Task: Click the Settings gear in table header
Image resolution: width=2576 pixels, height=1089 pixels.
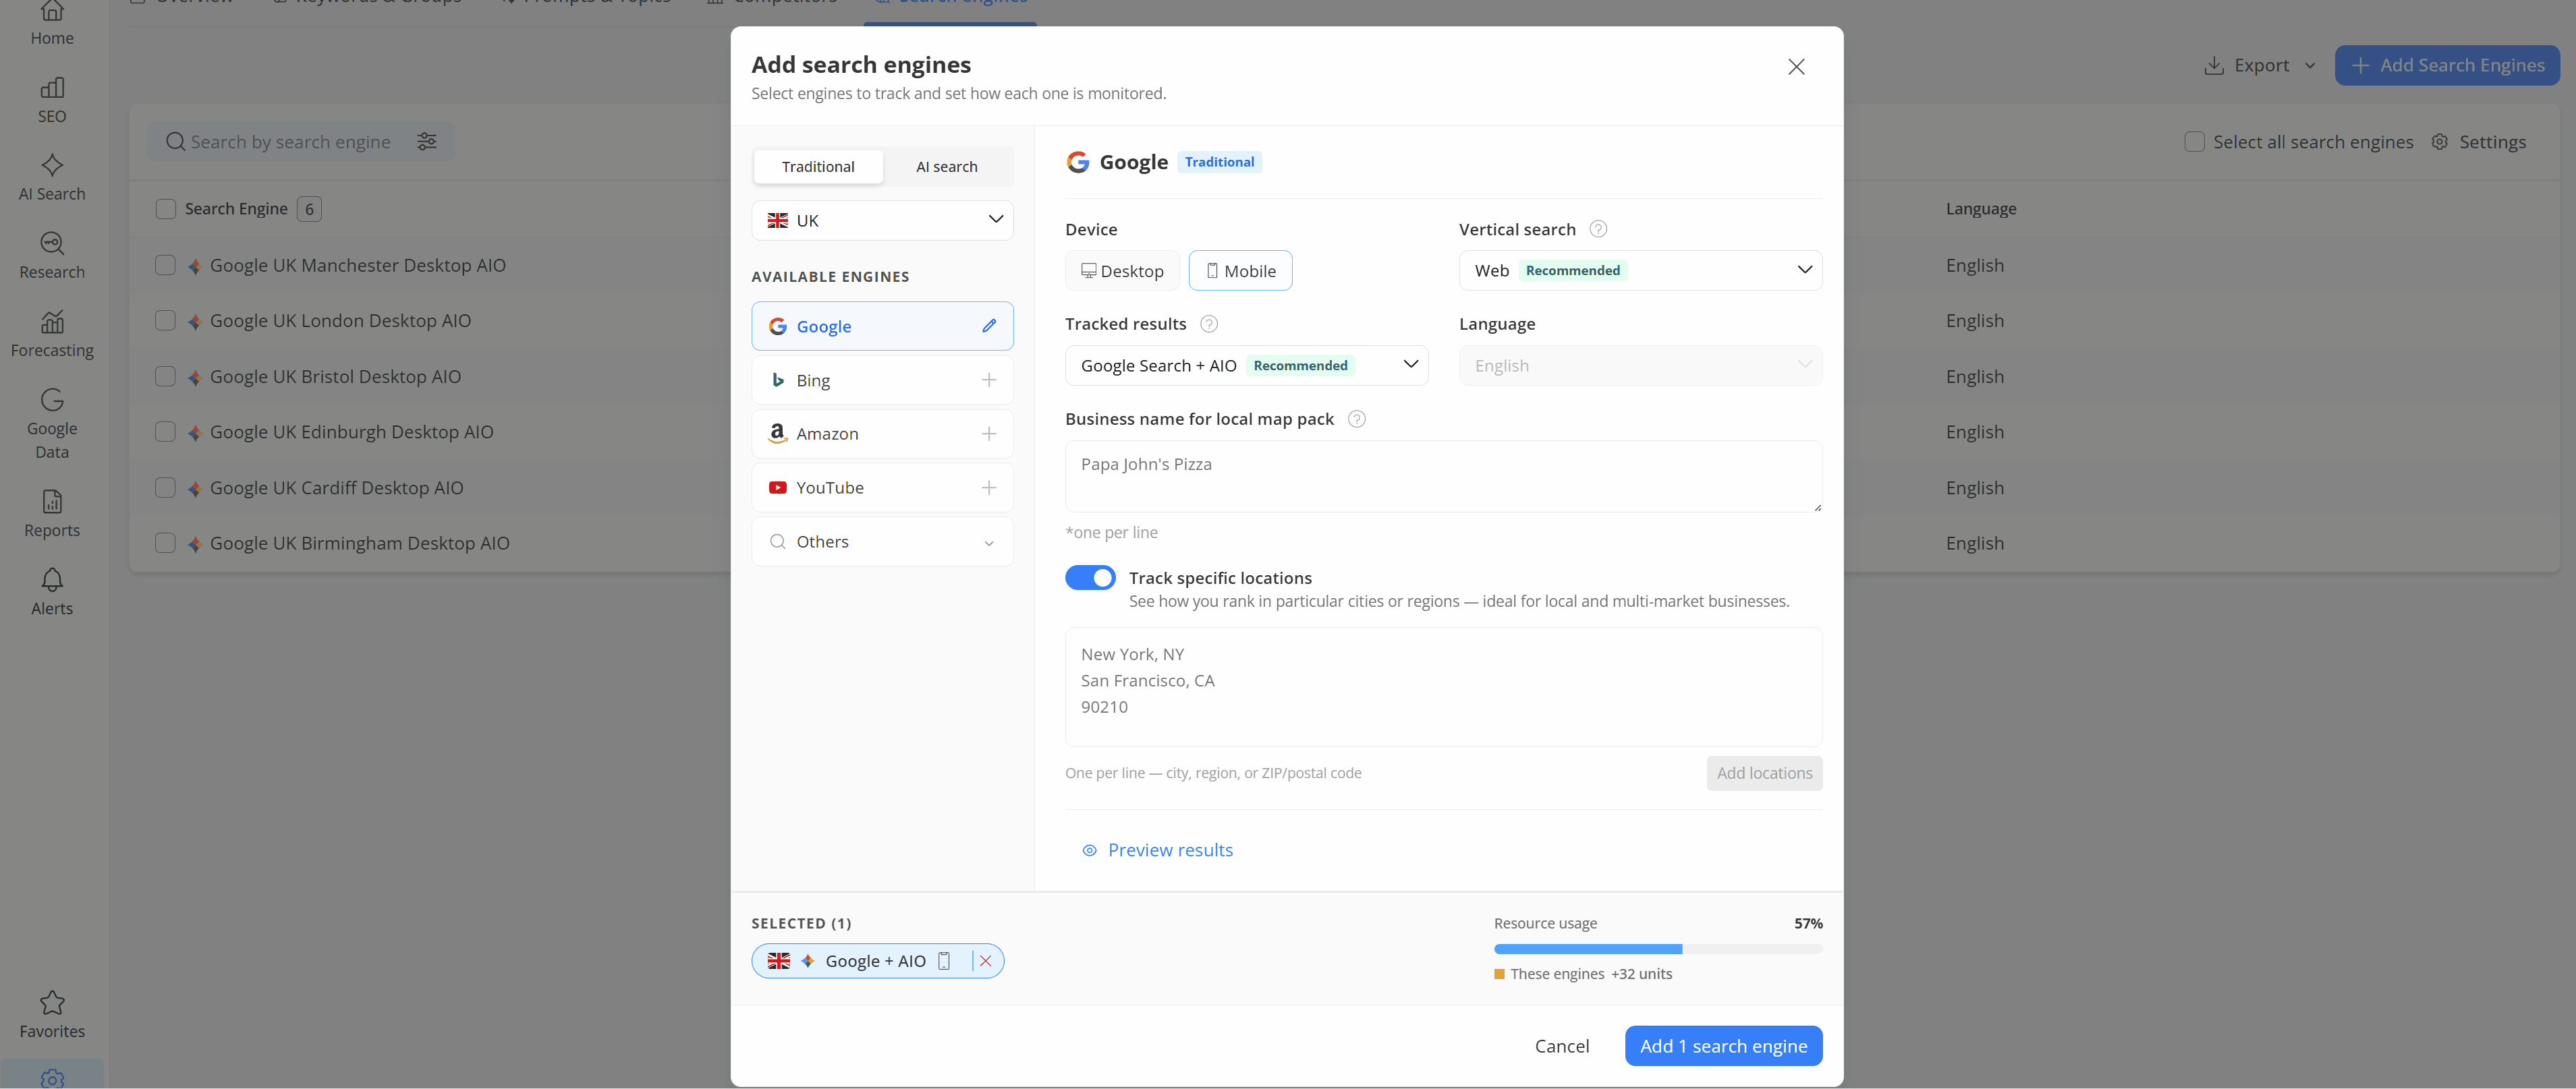Action: pos(2439,142)
